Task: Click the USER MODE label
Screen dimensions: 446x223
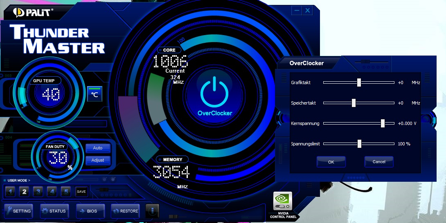Action: pyautogui.click(x=19, y=181)
